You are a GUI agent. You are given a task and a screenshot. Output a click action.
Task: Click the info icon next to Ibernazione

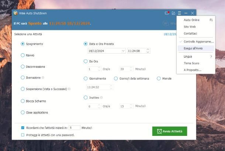43,78
